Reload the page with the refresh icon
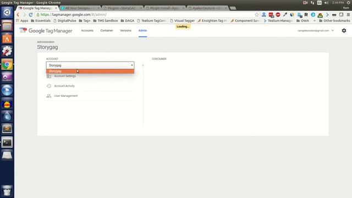Screen dimensions: 352x198 [31, 15]
